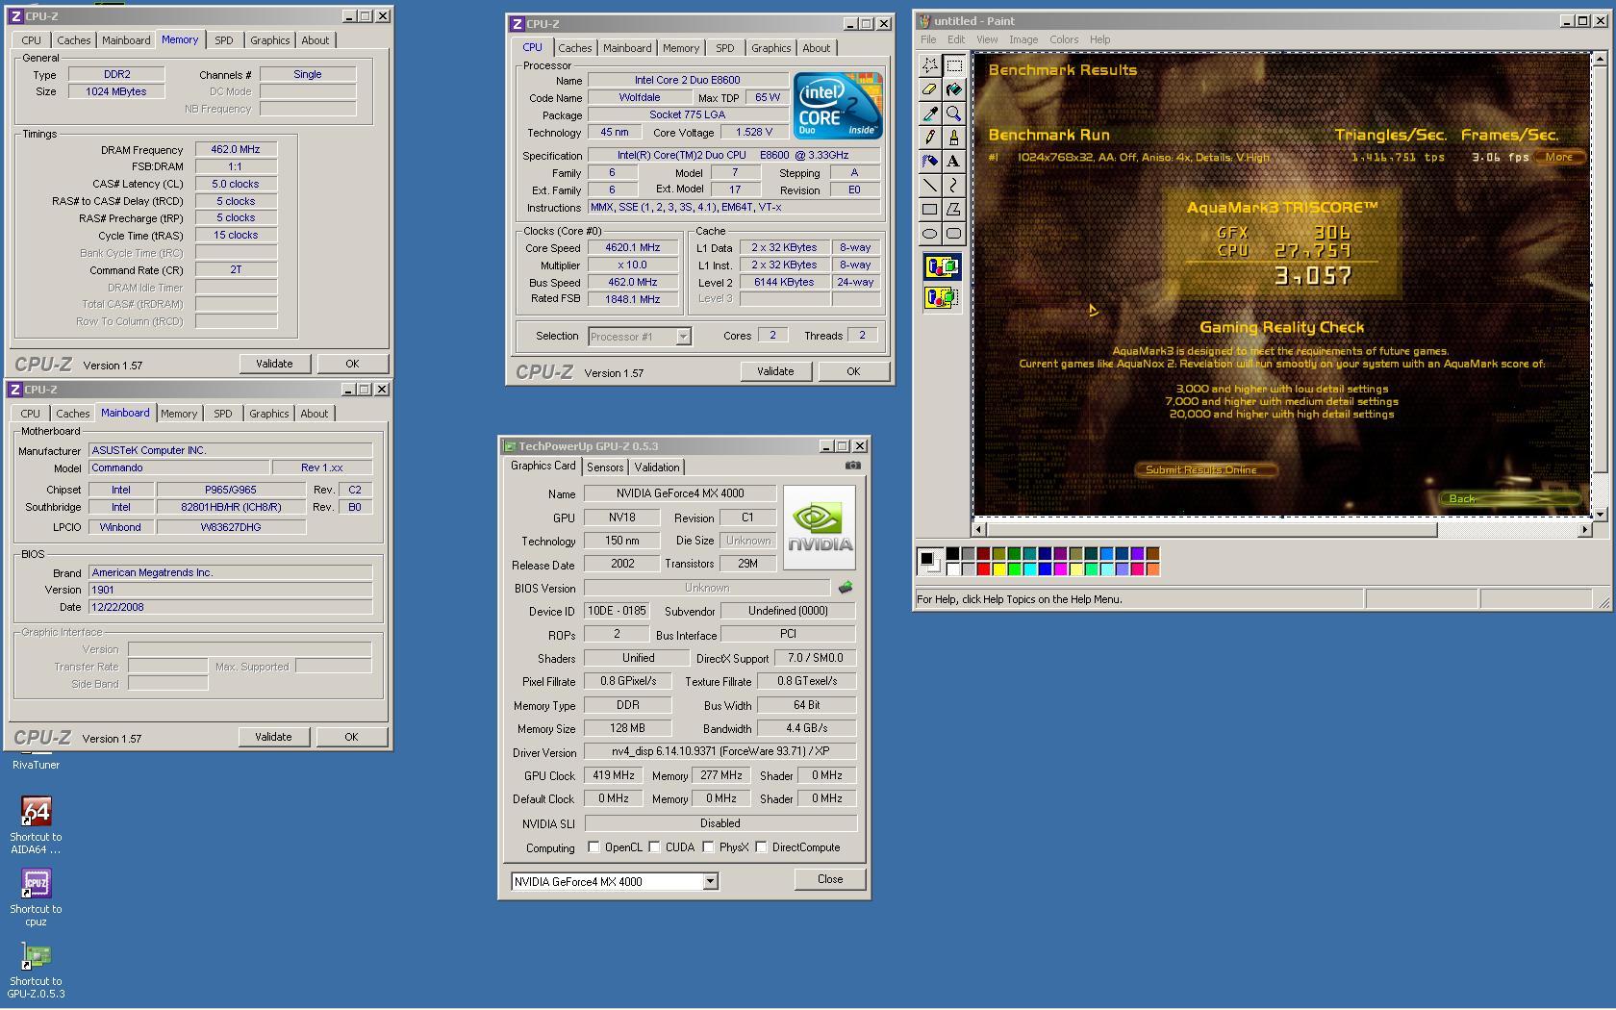The height and width of the screenshot is (1010, 1616).
Task: Toggle the PhysX checkbox in GPU-Z
Action: point(709,847)
